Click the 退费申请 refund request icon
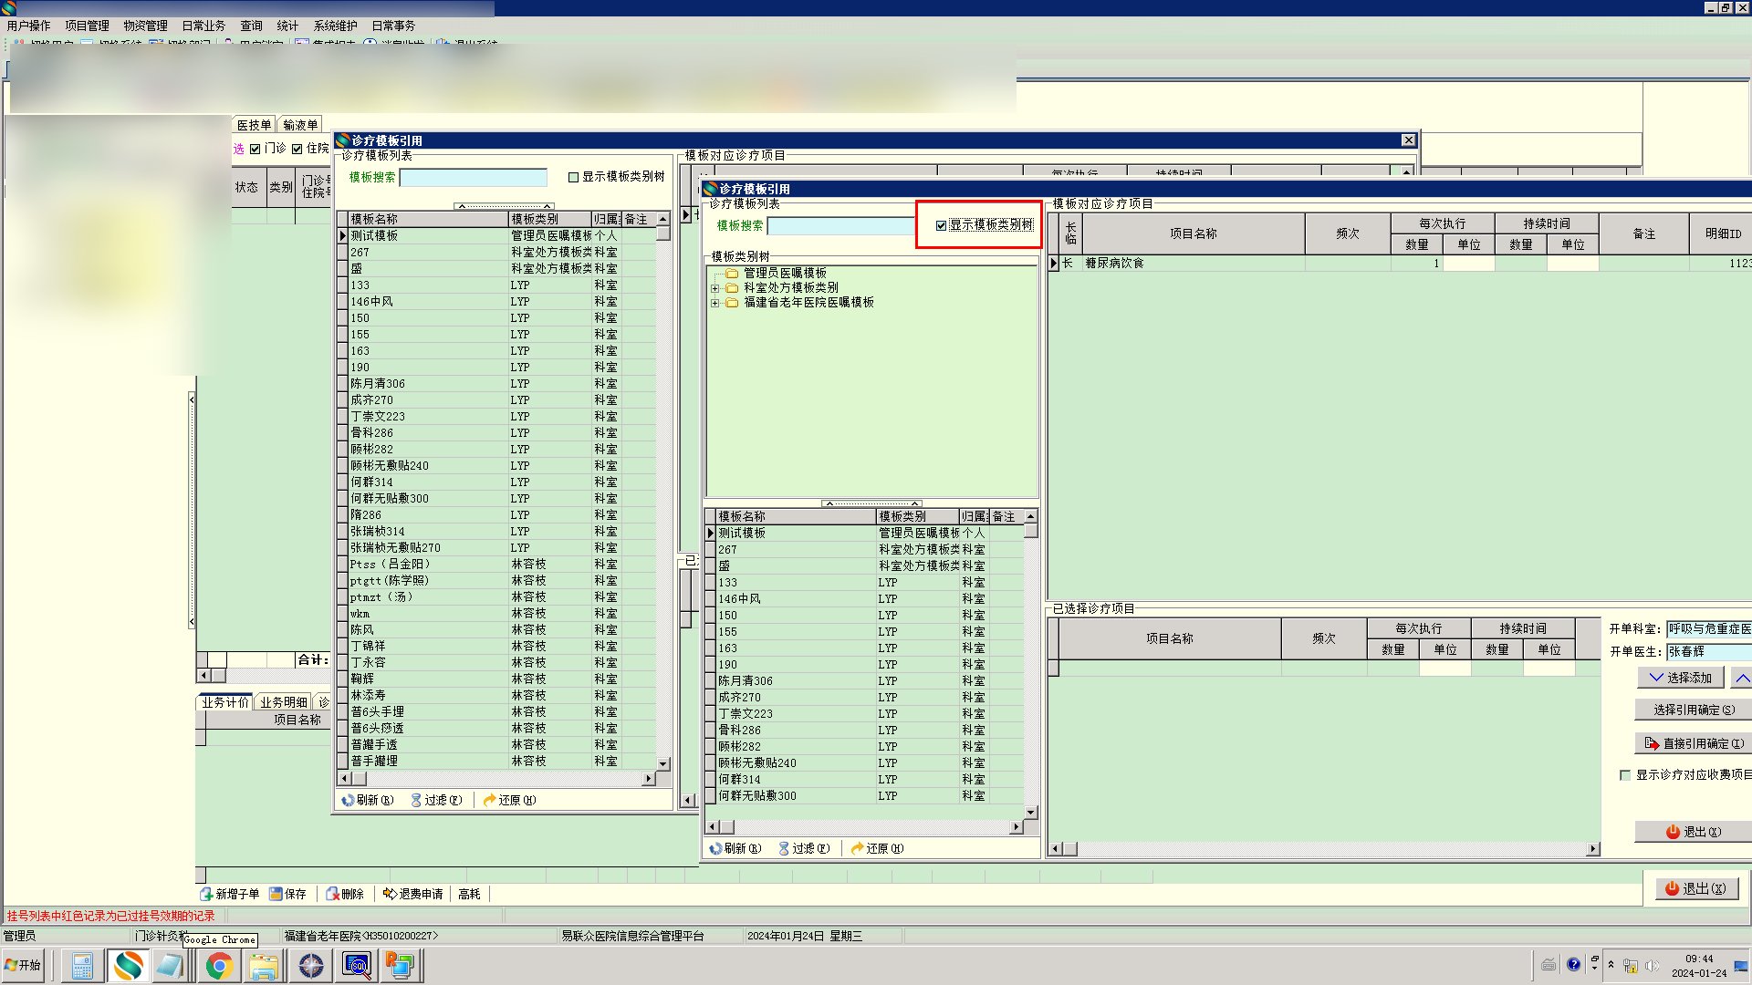 (390, 894)
